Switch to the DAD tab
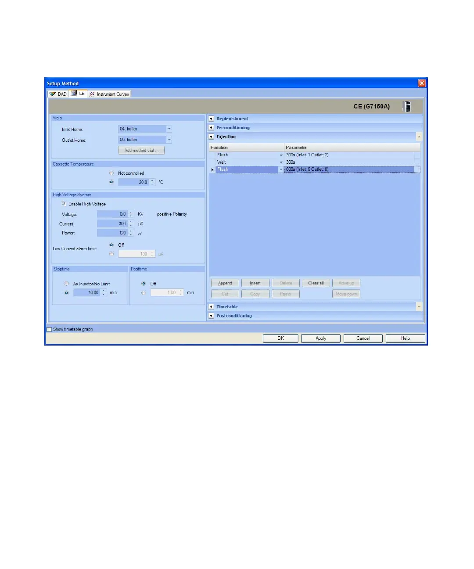The image size is (474, 569). point(58,94)
